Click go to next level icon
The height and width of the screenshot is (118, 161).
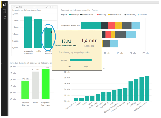pos(17,7)
